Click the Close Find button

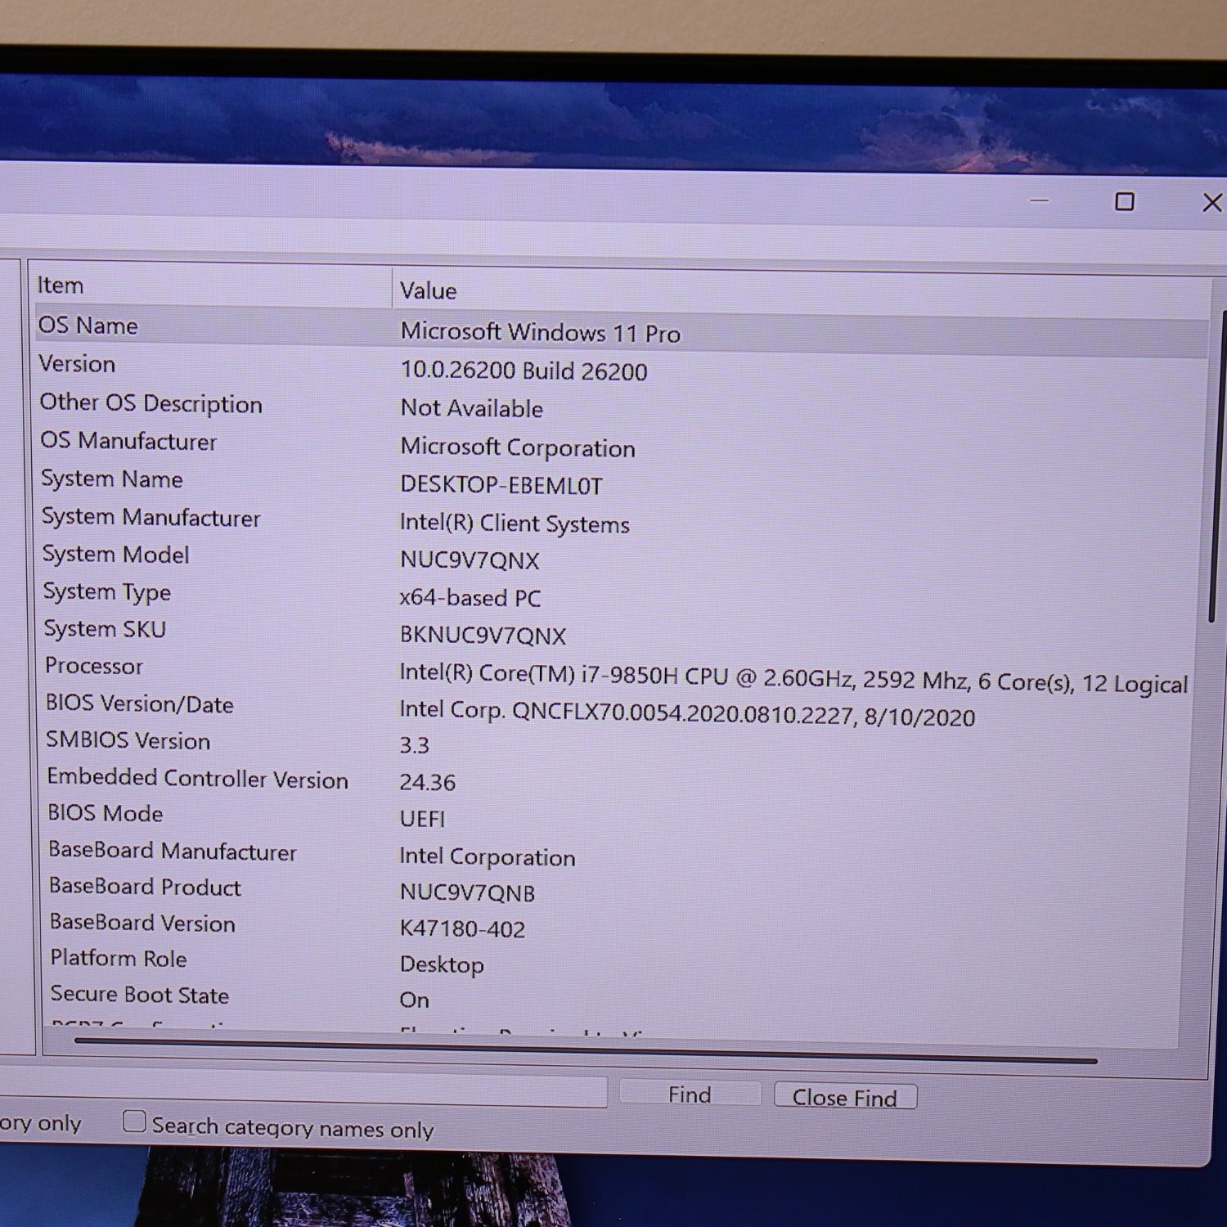pos(844,1097)
